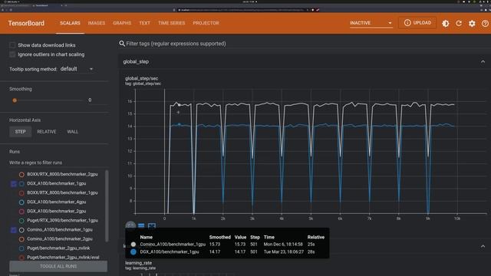491x276 pixels.
Task: Select color circle for DGX_A100/benchmarker_2gpu run
Action: [21, 212]
